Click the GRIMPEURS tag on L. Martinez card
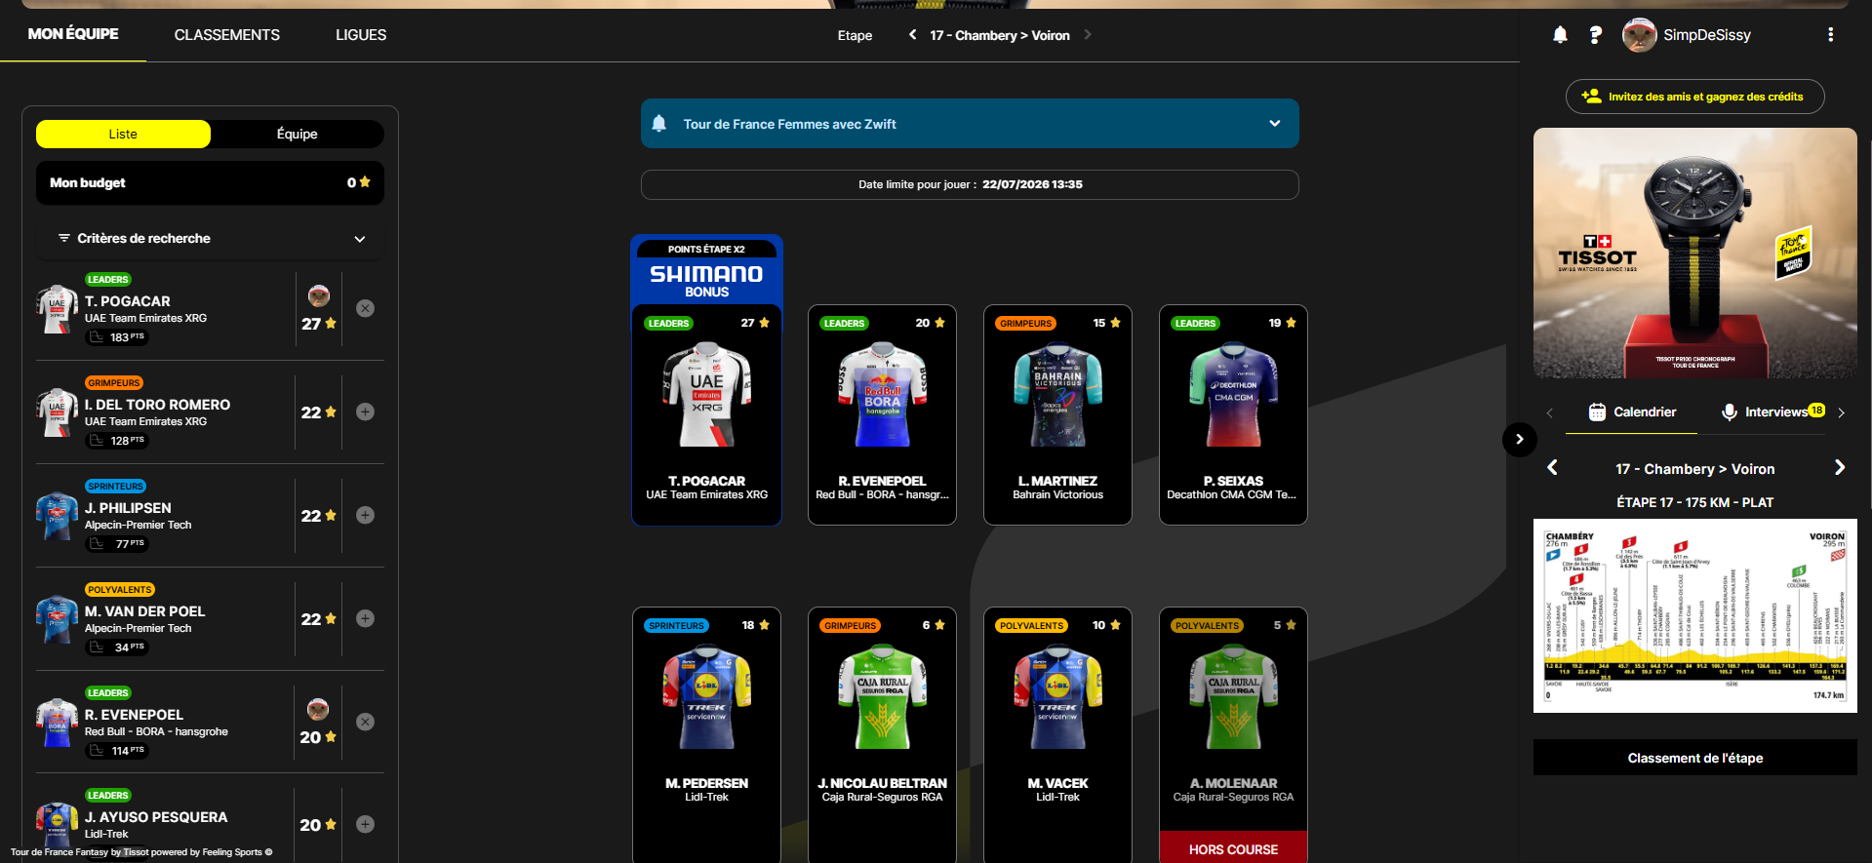The height and width of the screenshot is (863, 1872). (x=1026, y=324)
